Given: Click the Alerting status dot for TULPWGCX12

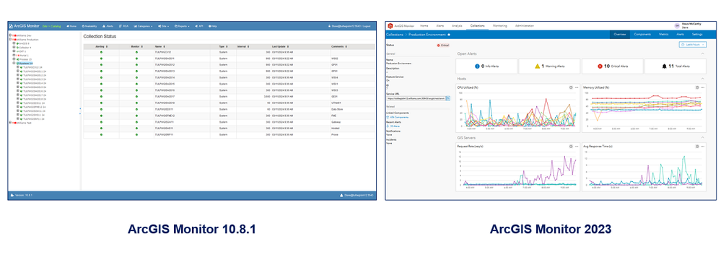Looking at the screenshot, I should coord(101,53).
